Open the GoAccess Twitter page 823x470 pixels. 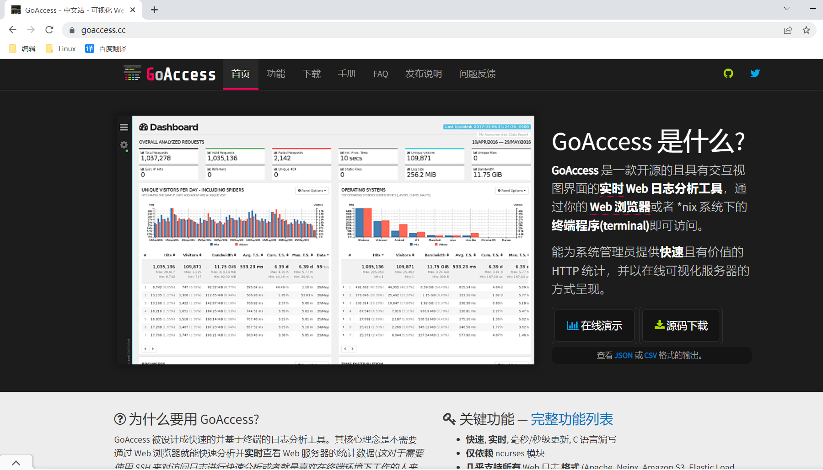755,73
